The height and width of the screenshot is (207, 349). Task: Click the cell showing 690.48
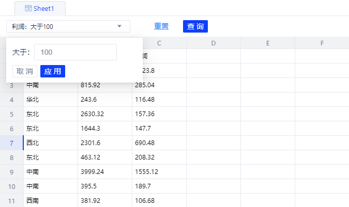pyautogui.click(x=159, y=143)
